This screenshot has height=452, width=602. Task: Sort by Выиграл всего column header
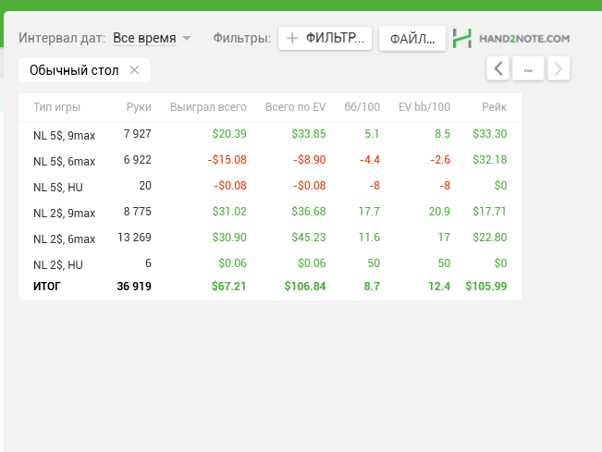(x=208, y=107)
